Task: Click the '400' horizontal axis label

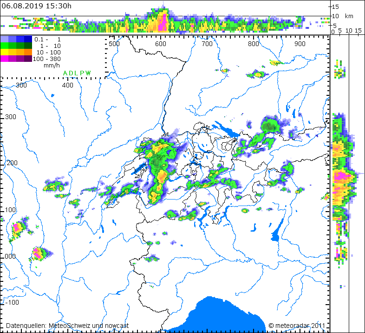Action: coord(68,85)
